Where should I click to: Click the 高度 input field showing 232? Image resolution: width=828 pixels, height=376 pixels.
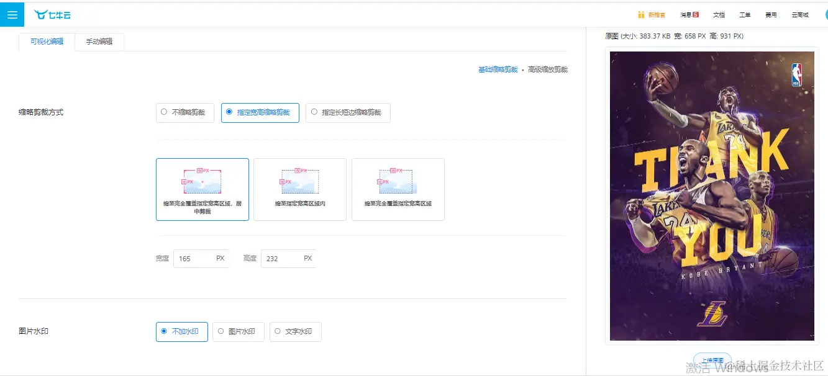pyautogui.click(x=289, y=259)
